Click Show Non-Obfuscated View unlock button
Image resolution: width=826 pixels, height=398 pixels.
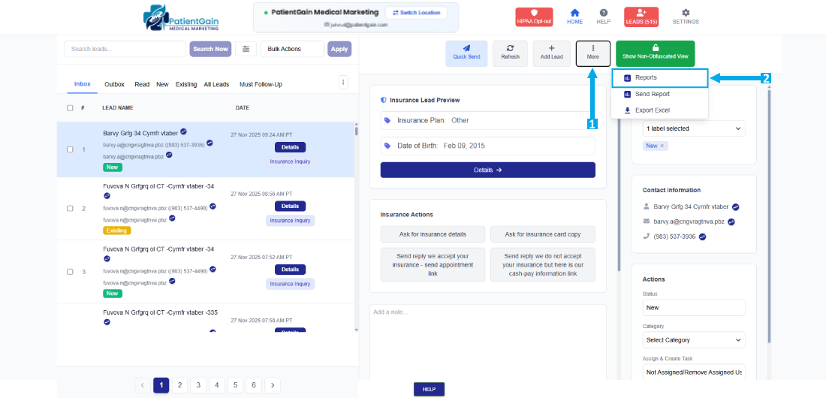point(655,53)
